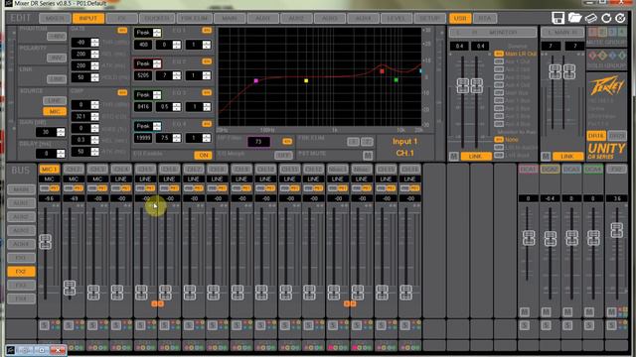Click the circular arrow with X icon
636x357 pixels.
(x=620, y=18)
